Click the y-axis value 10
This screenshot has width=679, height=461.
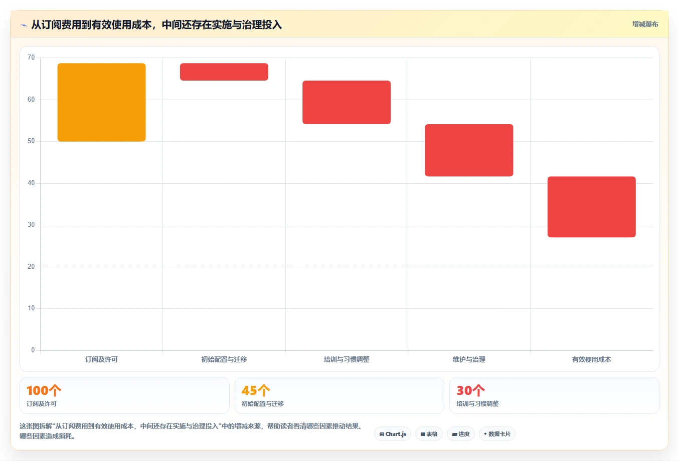31,308
